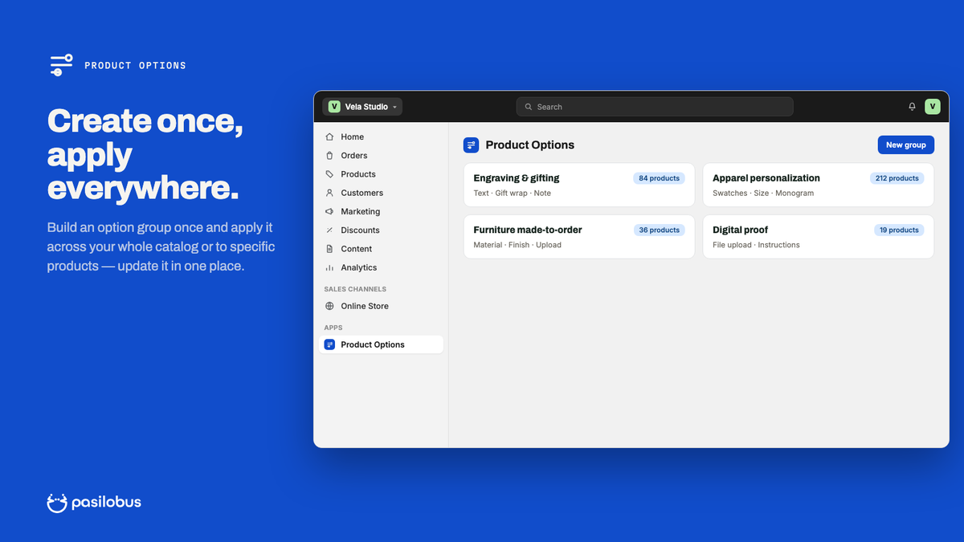Click the Discounts percent icon

pos(329,230)
